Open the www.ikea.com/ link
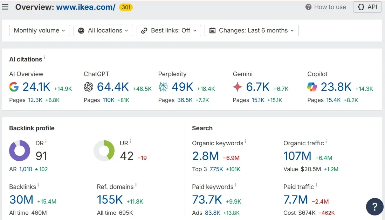This screenshot has height=220, width=385. point(86,7)
